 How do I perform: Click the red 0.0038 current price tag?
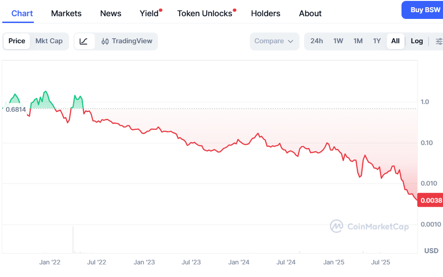click(431, 200)
